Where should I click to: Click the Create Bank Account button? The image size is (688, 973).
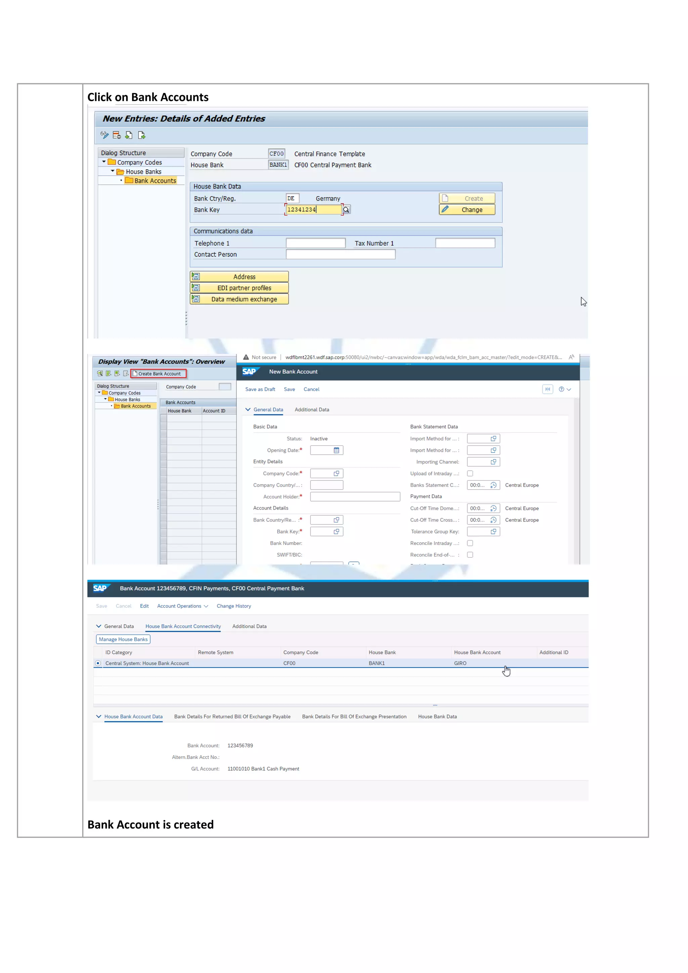(159, 373)
